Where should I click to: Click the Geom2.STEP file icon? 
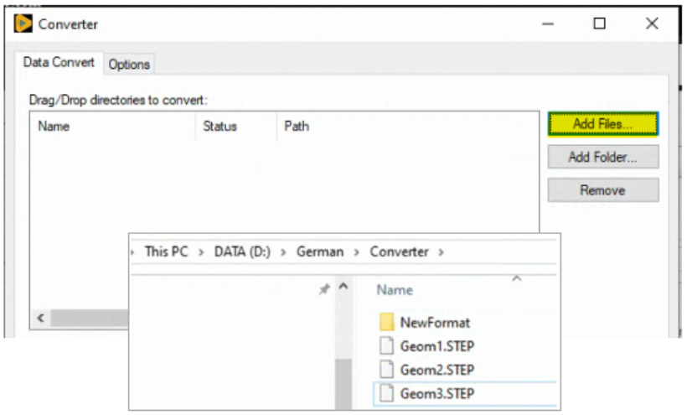pyautogui.click(x=386, y=369)
